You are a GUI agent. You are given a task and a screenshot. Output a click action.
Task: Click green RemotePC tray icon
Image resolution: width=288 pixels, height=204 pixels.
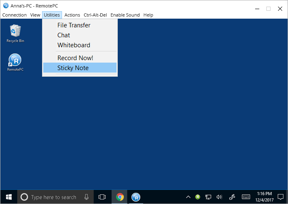click(x=198, y=197)
